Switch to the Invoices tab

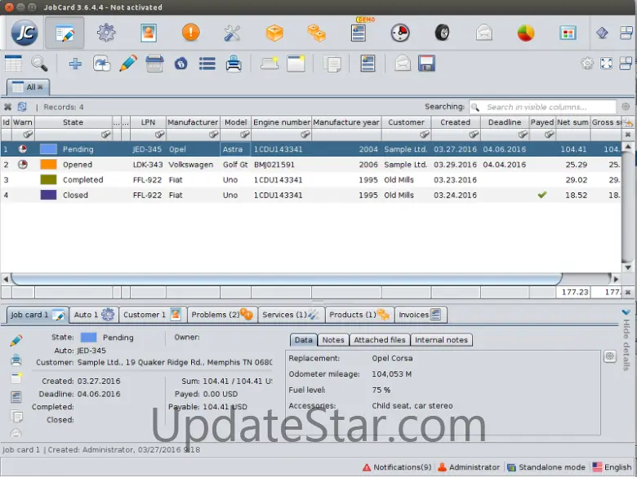[x=421, y=315]
